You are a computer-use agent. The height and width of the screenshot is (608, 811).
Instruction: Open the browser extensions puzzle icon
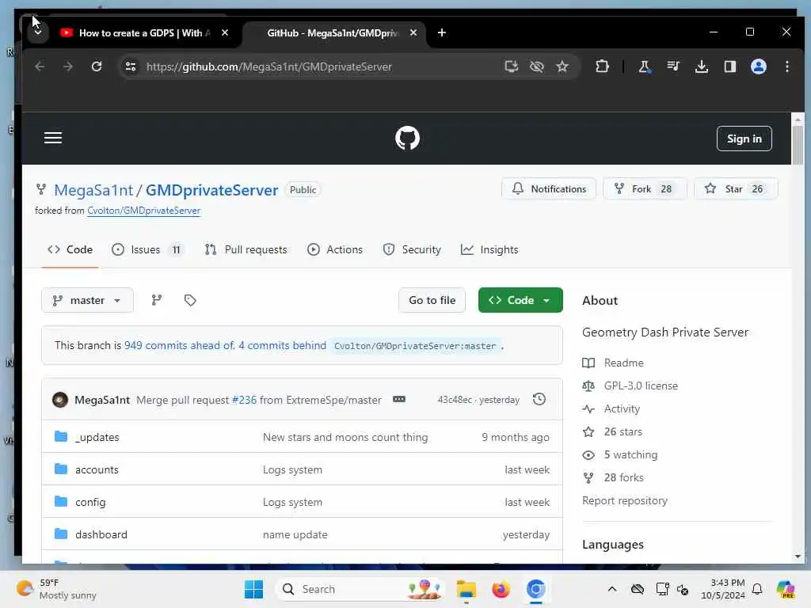[602, 66]
